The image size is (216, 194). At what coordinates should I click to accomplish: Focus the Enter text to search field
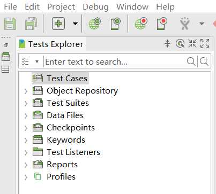click(x=114, y=61)
